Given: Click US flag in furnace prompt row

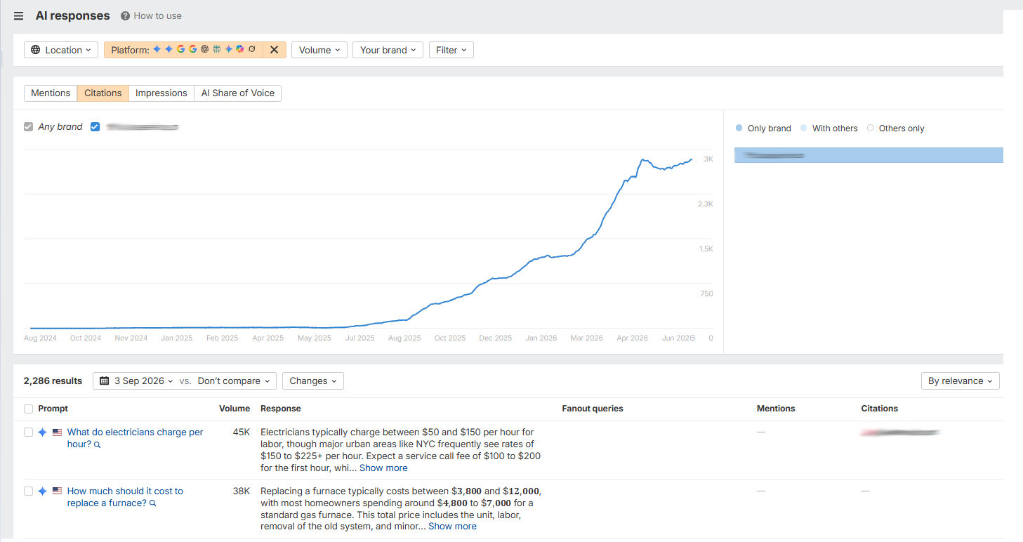Looking at the screenshot, I should tap(58, 491).
